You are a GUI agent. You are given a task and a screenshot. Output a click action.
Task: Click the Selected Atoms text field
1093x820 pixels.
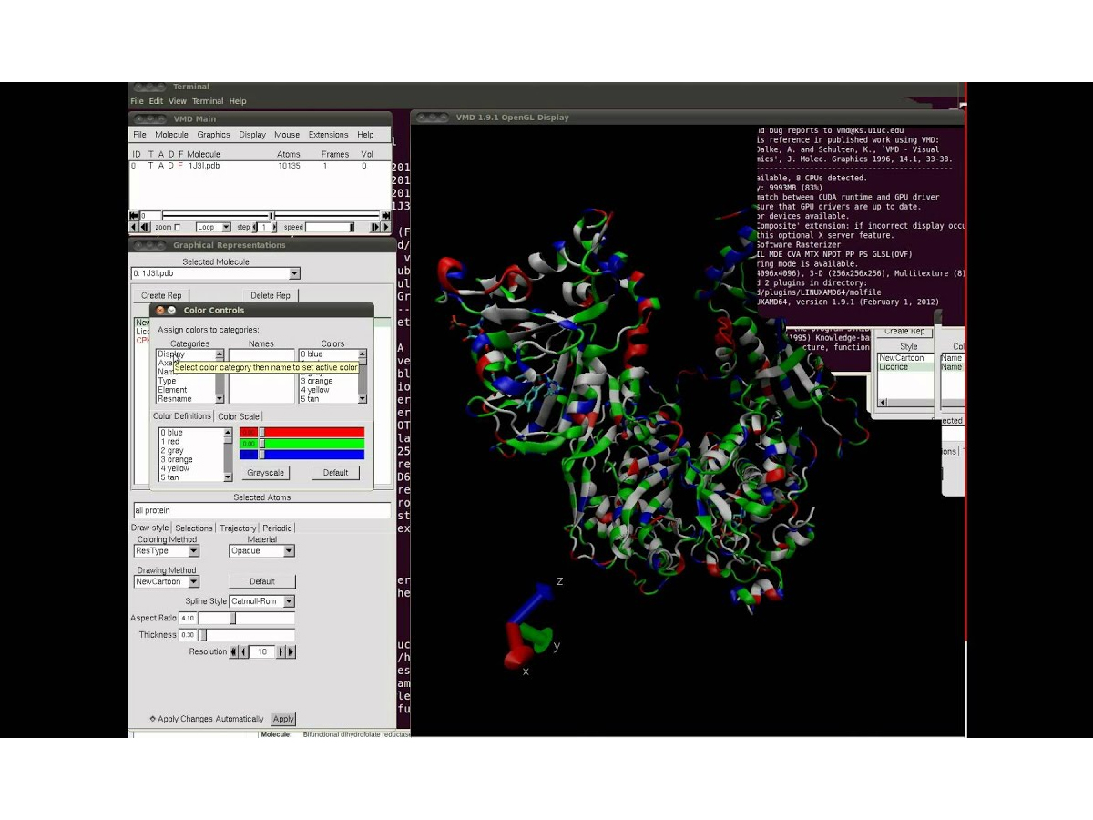pos(261,510)
